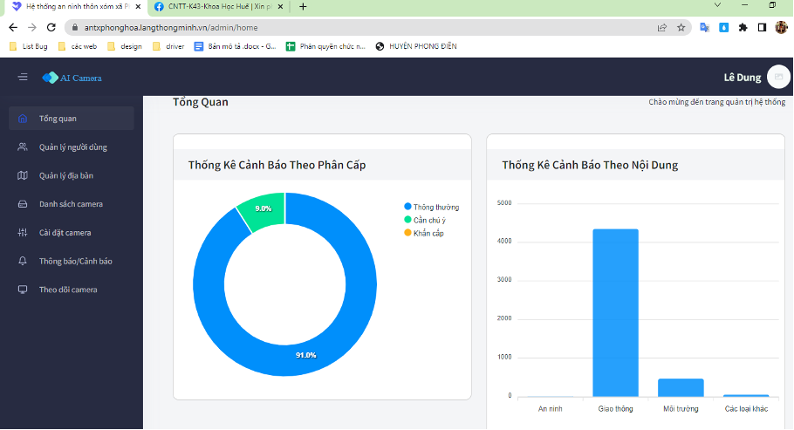Click the Quản lý địa bàn map icon
This screenshot has height=430, width=794.
coord(23,175)
